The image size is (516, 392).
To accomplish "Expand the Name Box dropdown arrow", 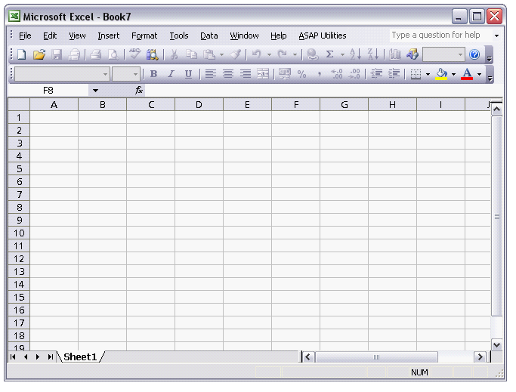I will click(x=95, y=91).
